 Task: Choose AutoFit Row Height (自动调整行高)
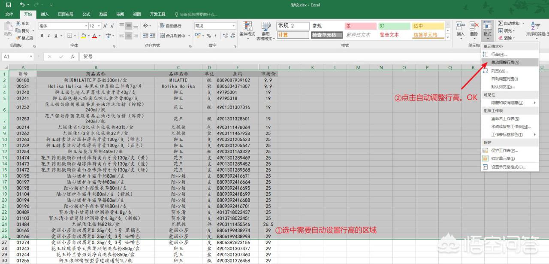510,62
